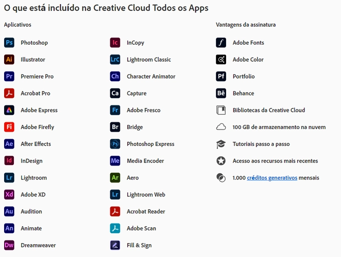The height and width of the screenshot is (257, 341).
Task: Open the créditos generativos link
Action: [272, 178]
